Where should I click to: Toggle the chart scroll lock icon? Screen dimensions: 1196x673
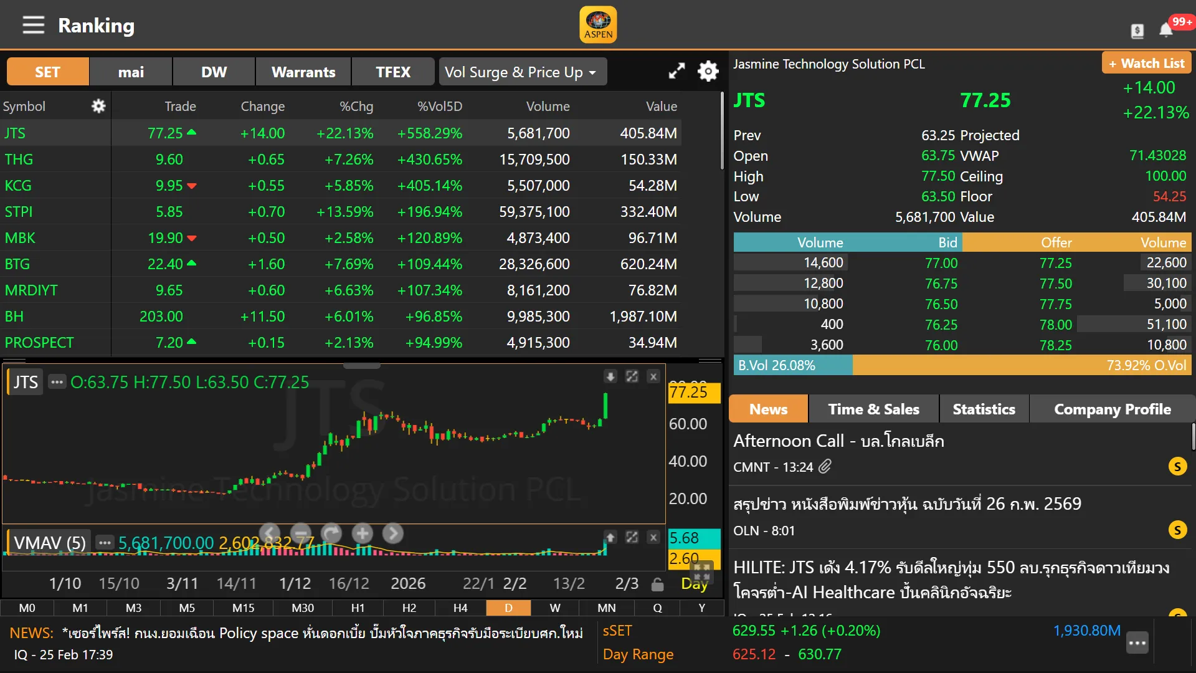click(x=657, y=585)
